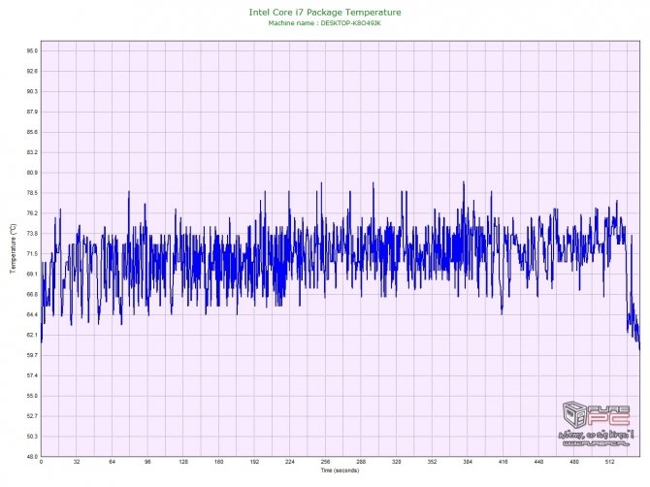Select the 78.5 y-axis value
650x487 pixels.
click(32, 193)
